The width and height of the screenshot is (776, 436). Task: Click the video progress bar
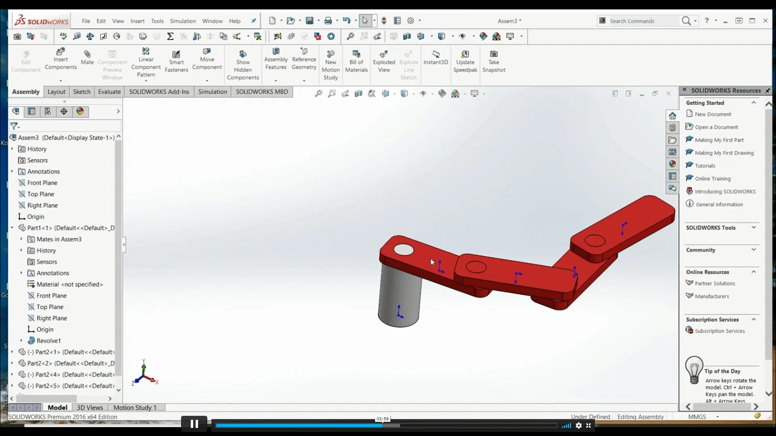tap(386, 425)
